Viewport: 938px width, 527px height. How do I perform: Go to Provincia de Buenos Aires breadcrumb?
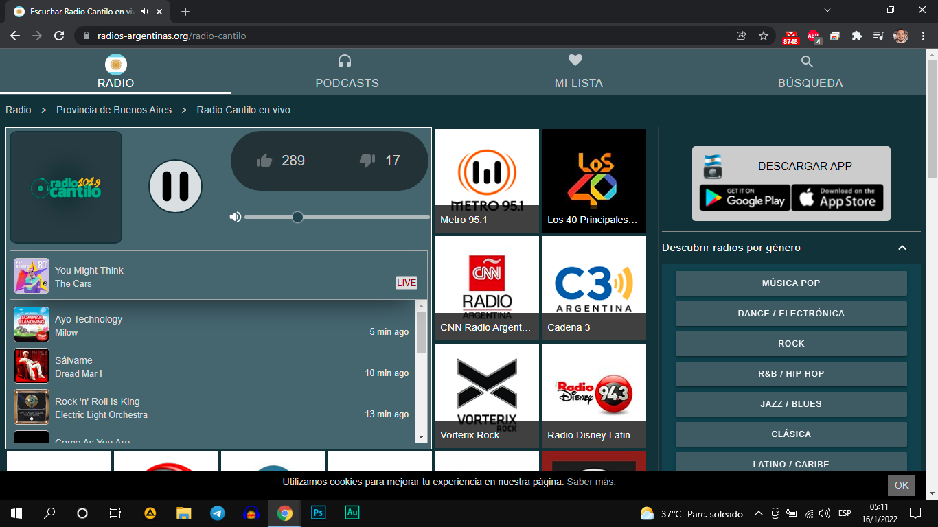[x=114, y=110]
